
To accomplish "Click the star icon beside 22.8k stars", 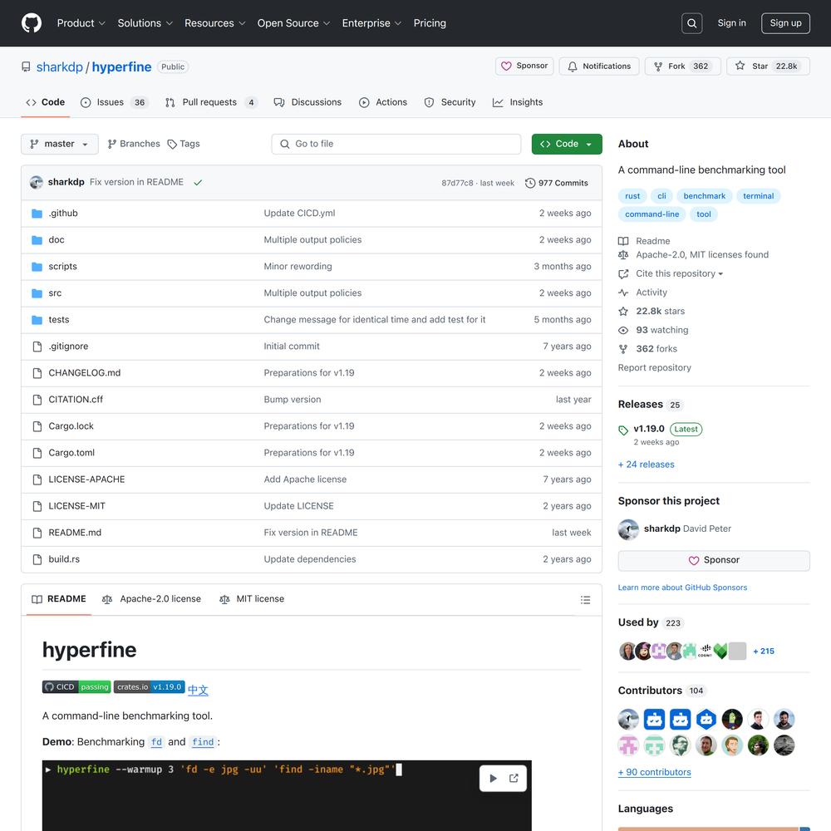I will point(623,311).
